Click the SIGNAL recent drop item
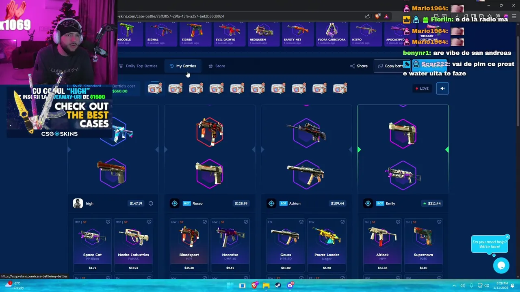 pos(161,34)
